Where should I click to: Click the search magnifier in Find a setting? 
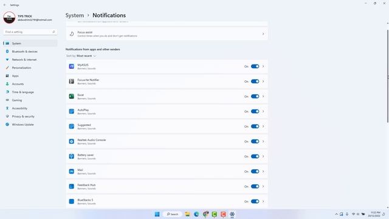tap(53, 32)
